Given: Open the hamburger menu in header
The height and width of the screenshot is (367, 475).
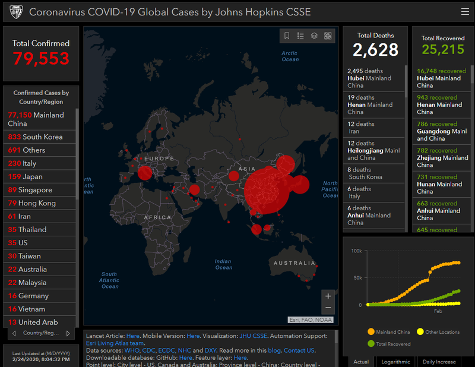Looking at the screenshot, I should pyautogui.click(x=465, y=12).
